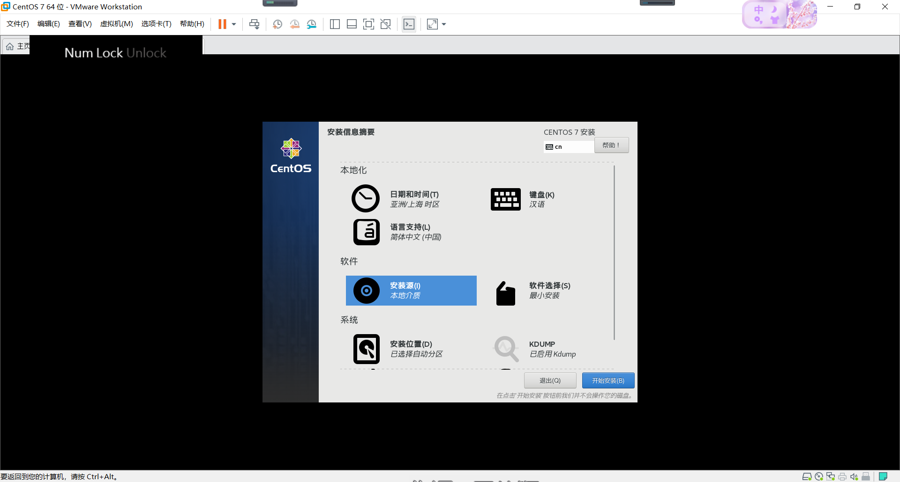Click the 最小安装 minimal install text
This screenshot has width=900, height=482.
pyautogui.click(x=544, y=296)
